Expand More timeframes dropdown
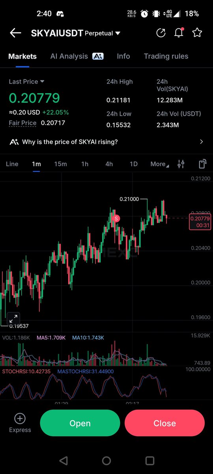Screen dimensions: 213x474 160,164
